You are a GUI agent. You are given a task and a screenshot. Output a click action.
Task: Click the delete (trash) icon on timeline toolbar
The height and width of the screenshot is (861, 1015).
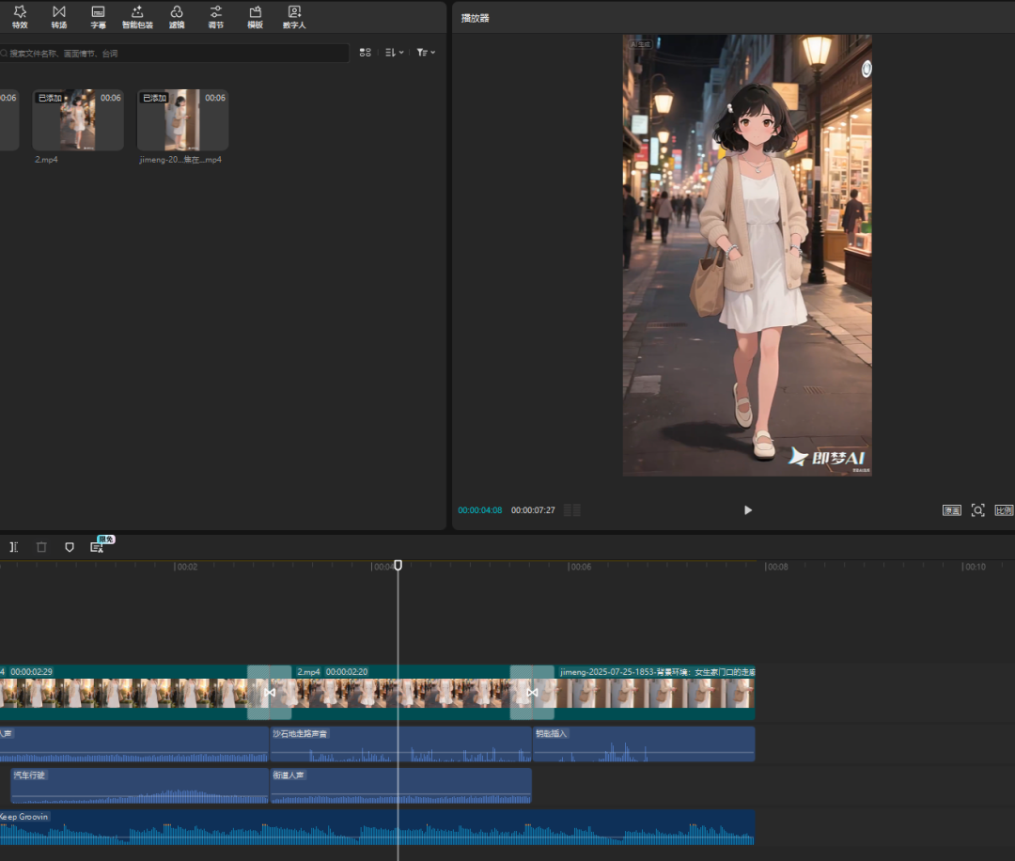click(41, 547)
